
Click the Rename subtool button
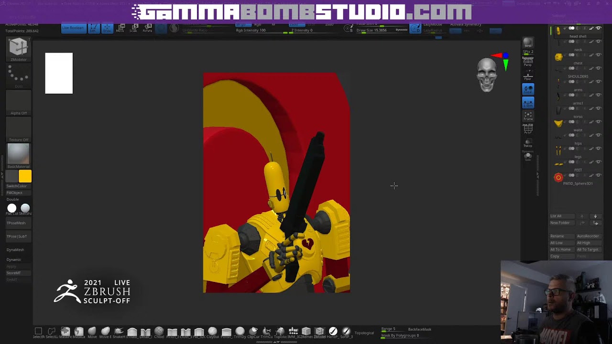[x=562, y=236]
